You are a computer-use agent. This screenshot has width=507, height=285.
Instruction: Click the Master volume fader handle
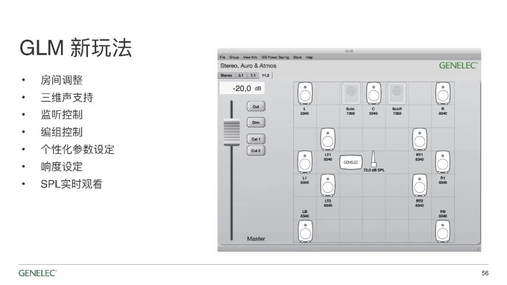(x=231, y=132)
